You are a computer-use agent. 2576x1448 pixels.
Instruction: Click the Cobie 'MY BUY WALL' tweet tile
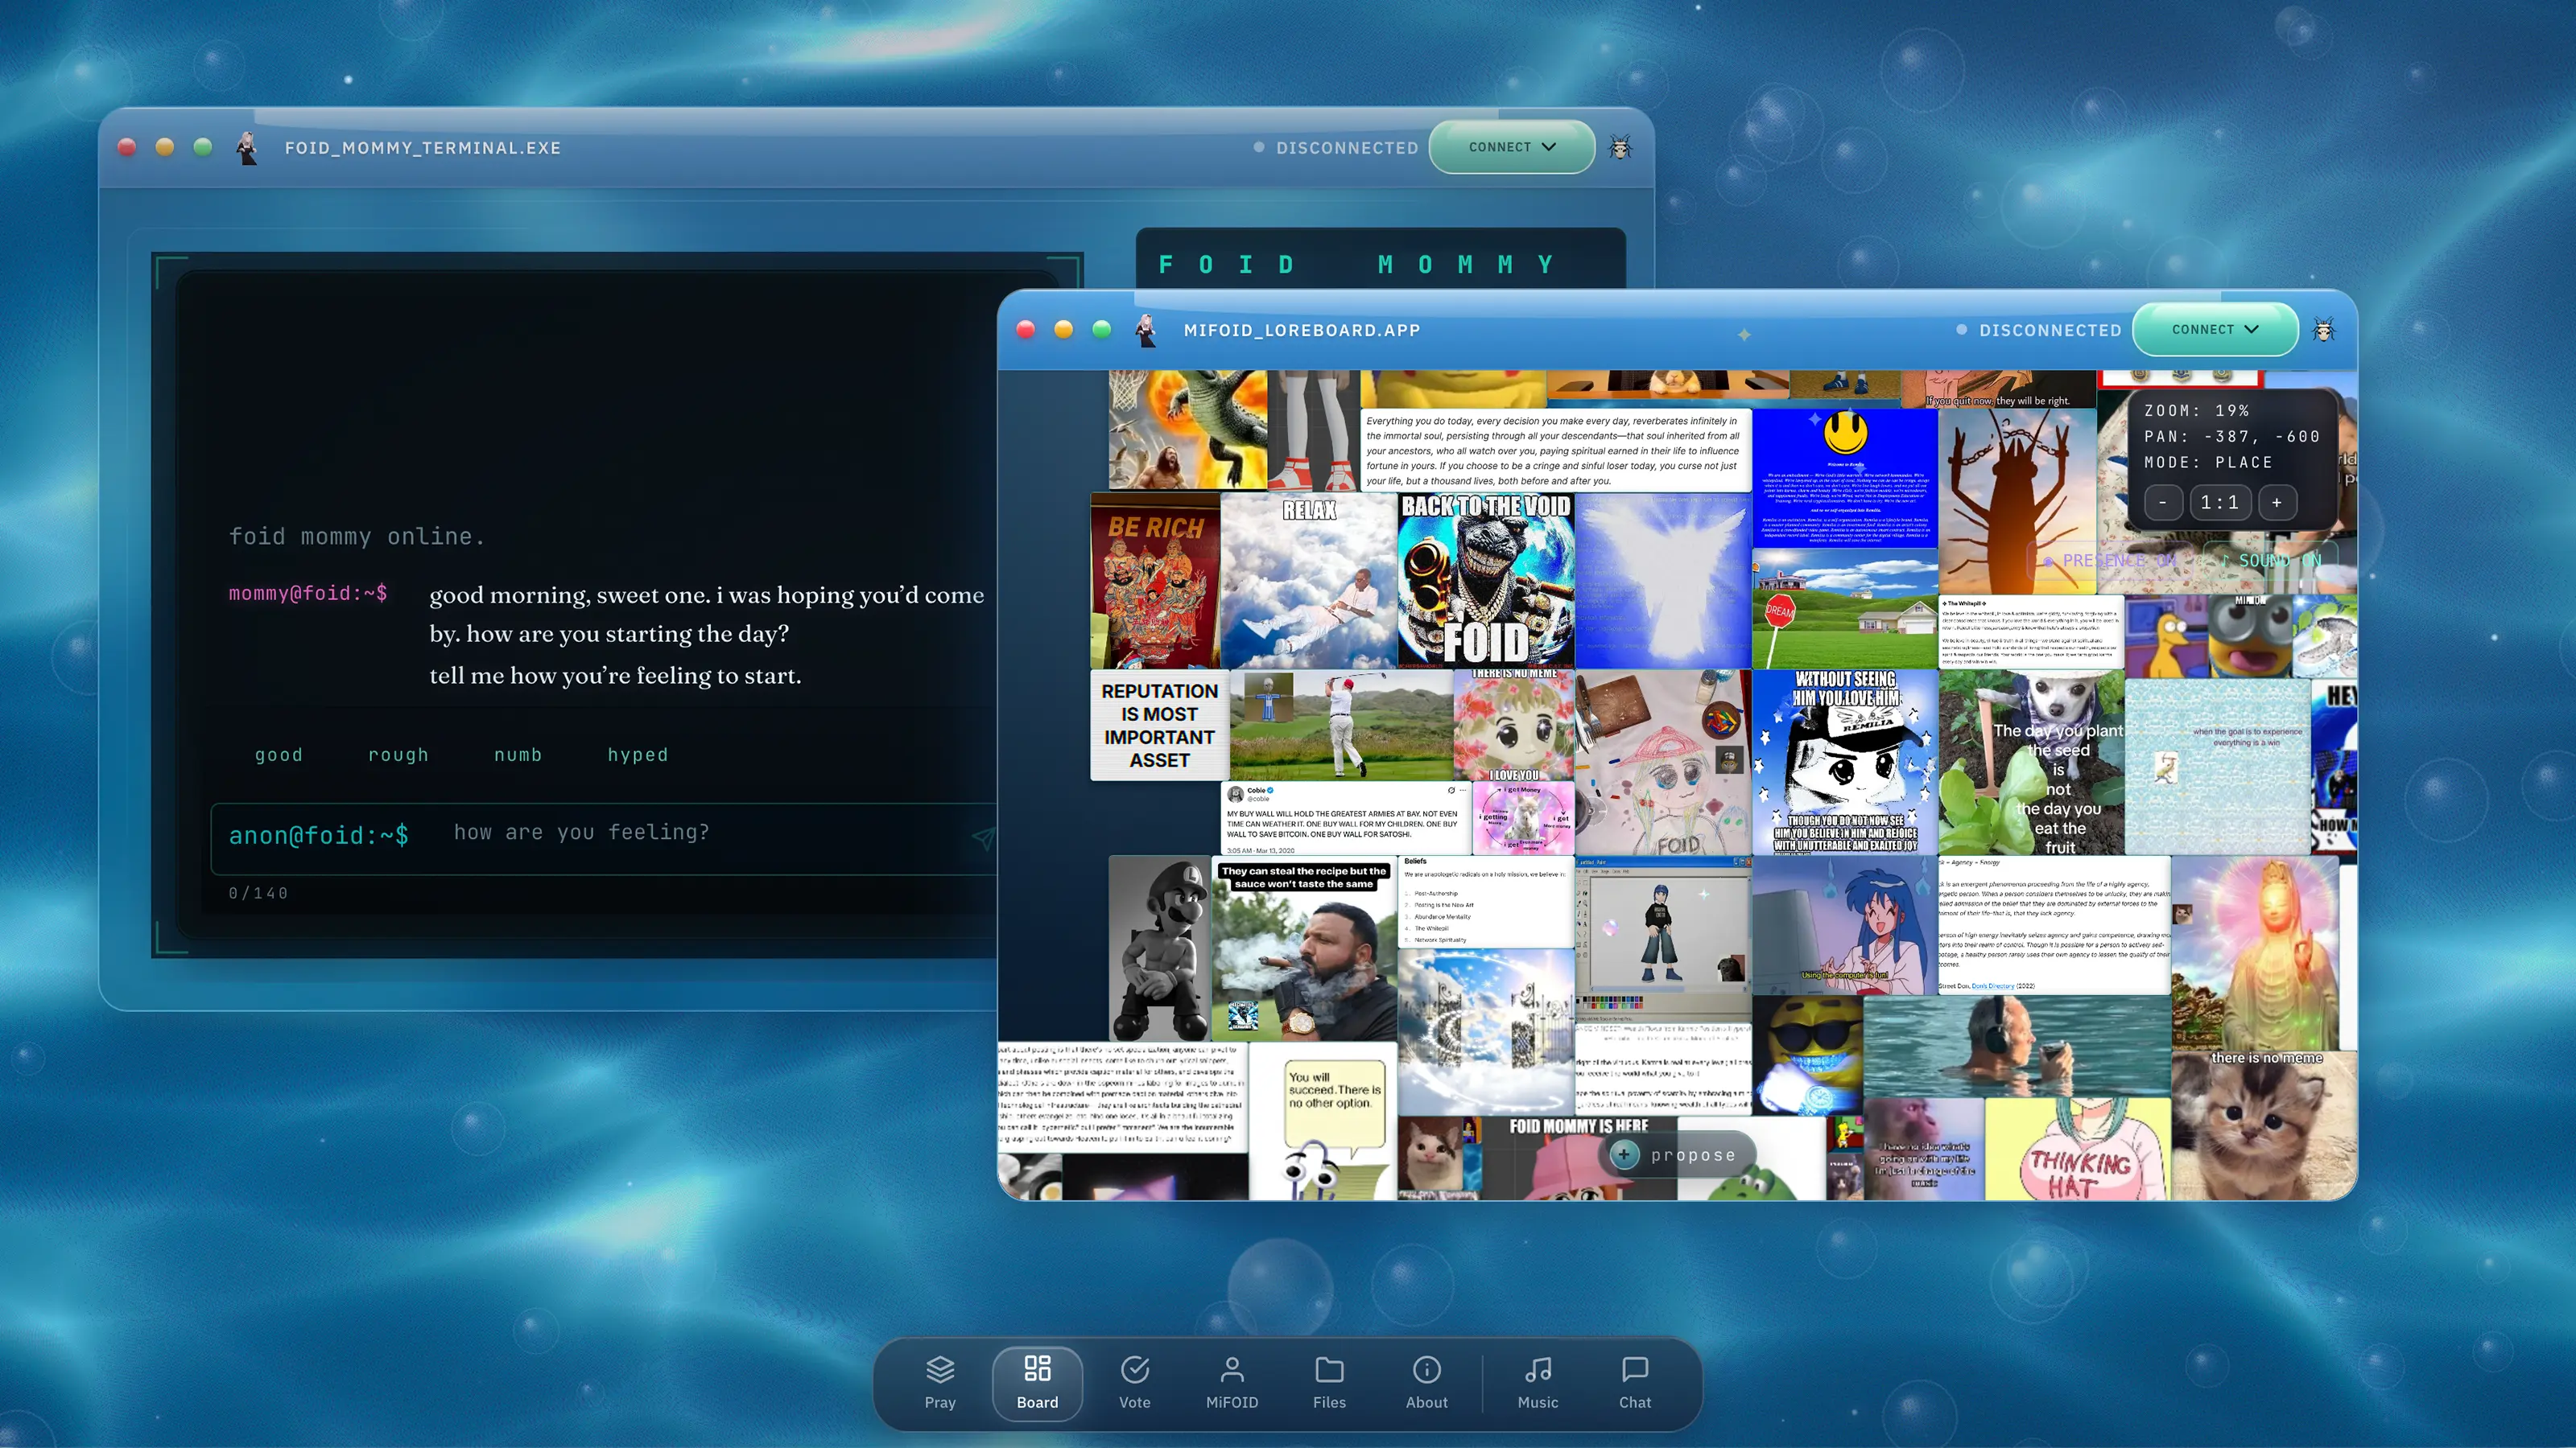tap(1345, 818)
